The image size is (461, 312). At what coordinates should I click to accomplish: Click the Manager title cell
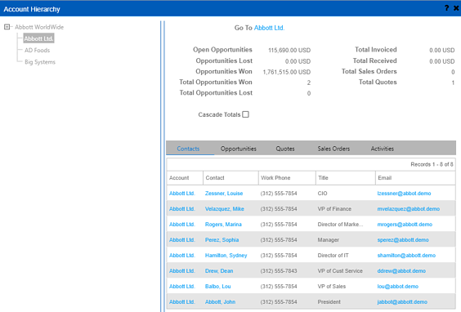click(328, 240)
